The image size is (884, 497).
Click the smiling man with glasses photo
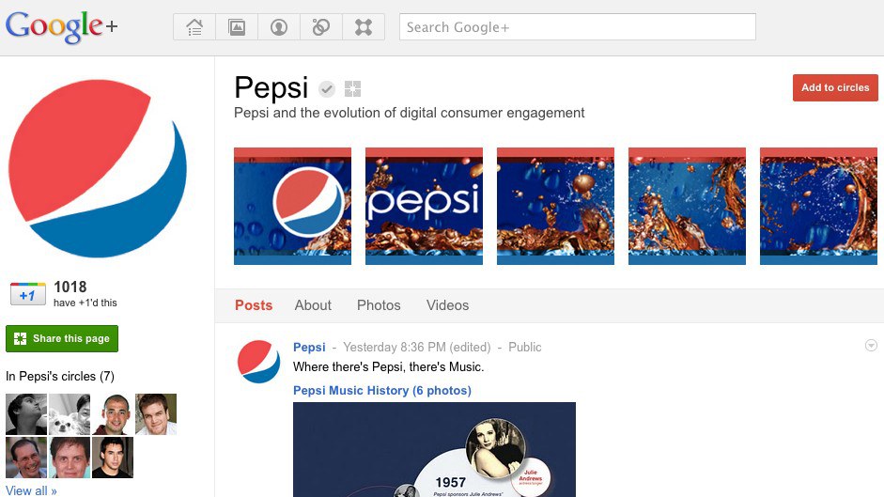[26, 458]
